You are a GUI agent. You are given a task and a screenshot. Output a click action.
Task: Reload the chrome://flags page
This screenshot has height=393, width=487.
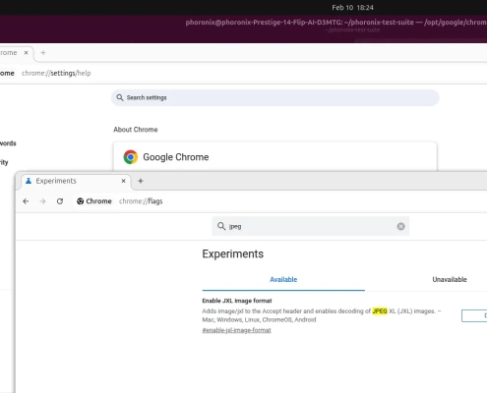click(60, 201)
